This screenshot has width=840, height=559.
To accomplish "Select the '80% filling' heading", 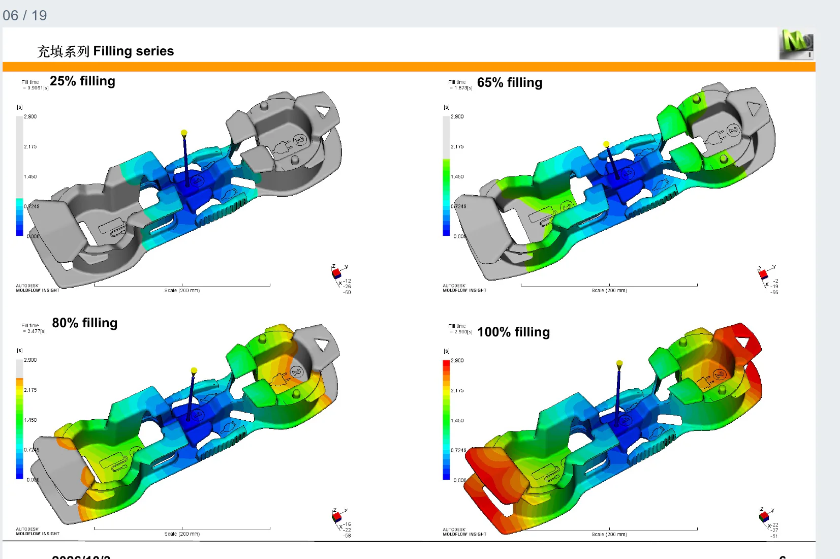I will point(85,323).
